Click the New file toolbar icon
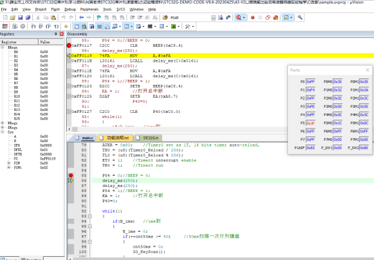Screen dimensions: 374x260 [x=4, y=18]
